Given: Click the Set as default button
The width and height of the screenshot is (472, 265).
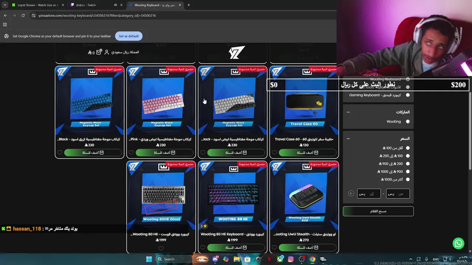Looking at the screenshot, I should pos(129,36).
